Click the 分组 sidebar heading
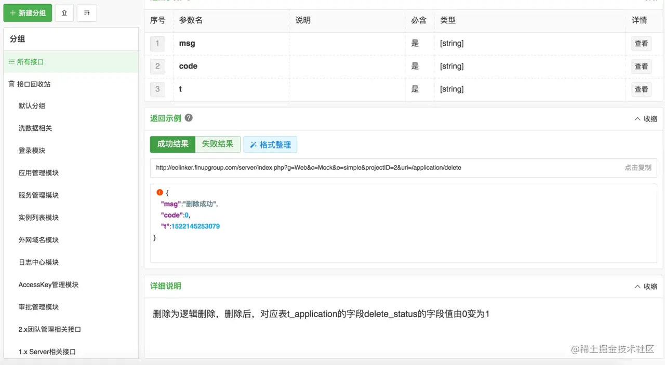This screenshot has height=365, width=665. [x=17, y=39]
